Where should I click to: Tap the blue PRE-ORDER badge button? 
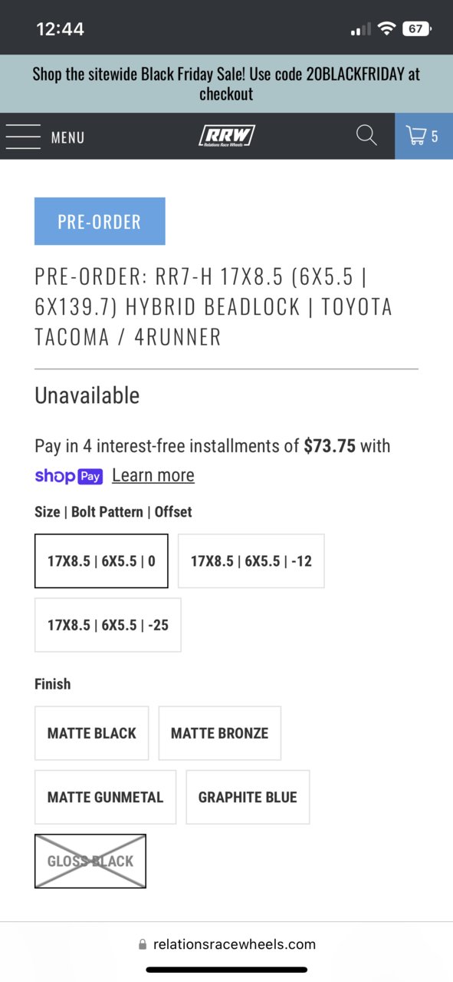(100, 222)
